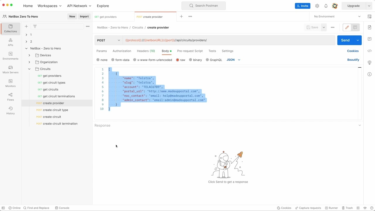Toggle the sidebar icon in status bar

[3, 208]
